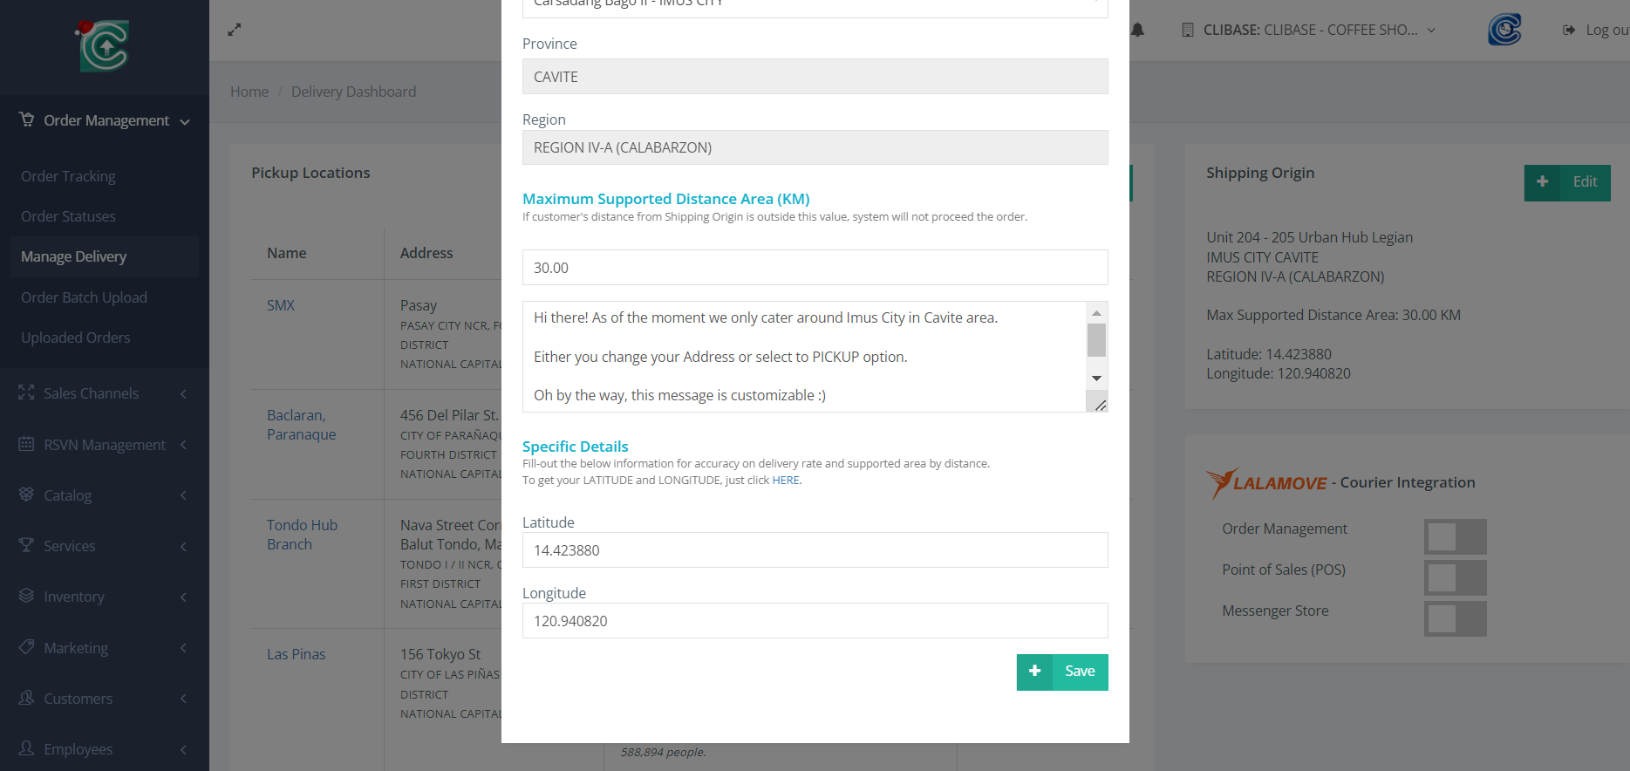Image resolution: width=1630 pixels, height=771 pixels.
Task: Toggle Lalamove Order Management switch
Action: pyautogui.click(x=1455, y=536)
